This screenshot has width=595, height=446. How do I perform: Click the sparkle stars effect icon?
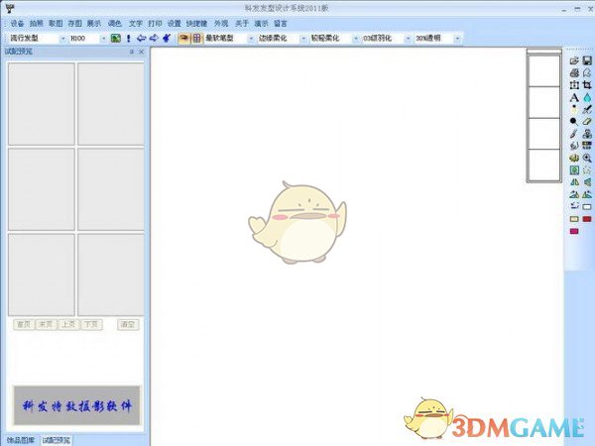[587, 170]
